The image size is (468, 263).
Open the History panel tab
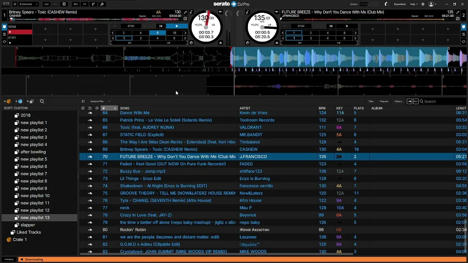pos(398,101)
